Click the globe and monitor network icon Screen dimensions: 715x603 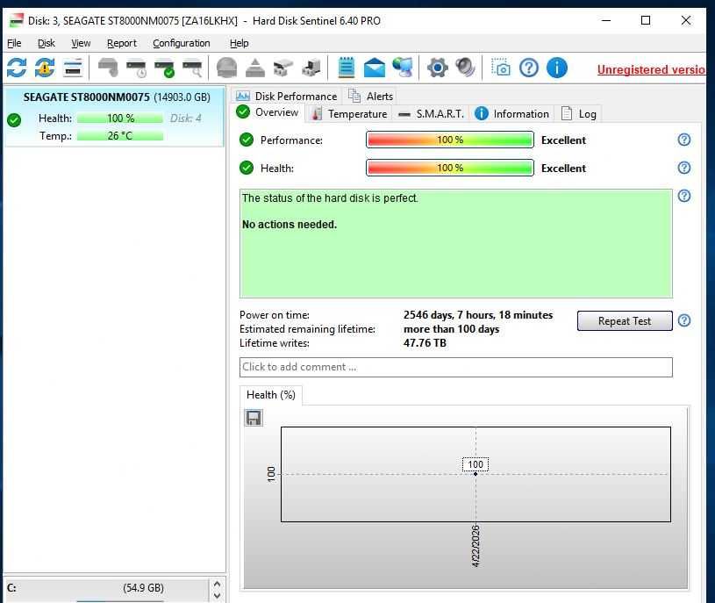click(403, 68)
